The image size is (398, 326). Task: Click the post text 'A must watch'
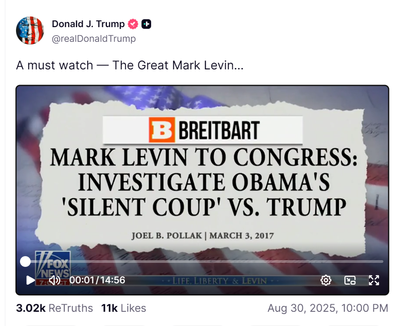click(x=55, y=65)
